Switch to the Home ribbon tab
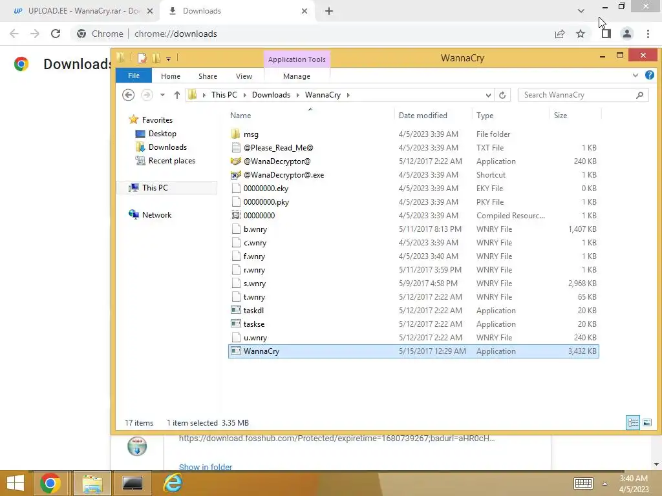The height and width of the screenshot is (496, 662). (171, 76)
